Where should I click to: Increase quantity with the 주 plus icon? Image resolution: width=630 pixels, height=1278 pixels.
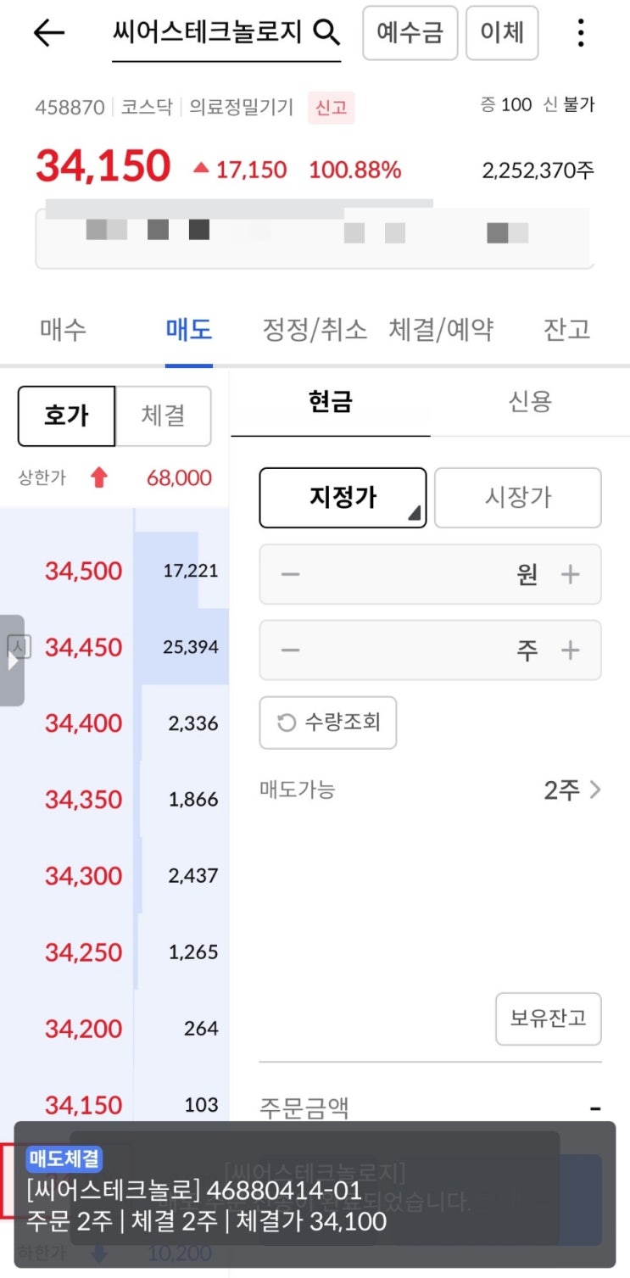pyautogui.click(x=571, y=650)
